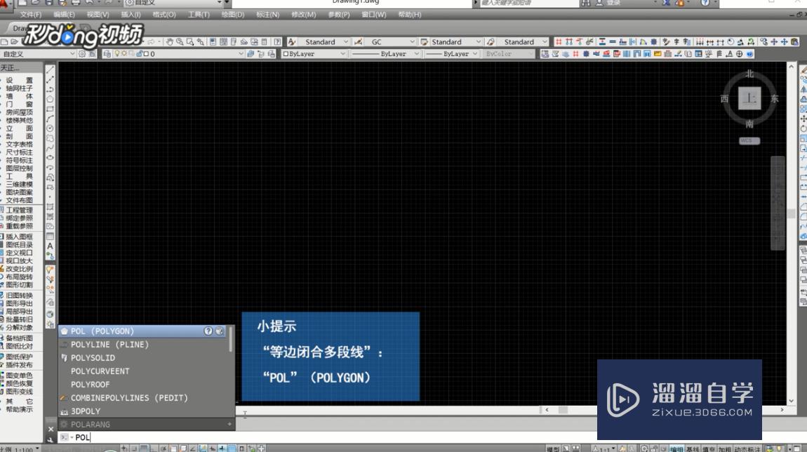Expand the GC dimension style dropdown
The image size is (807, 452).
413,41
